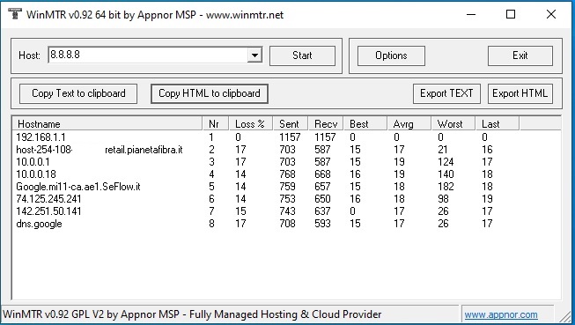Click the Hostname column header
The height and width of the screenshot is (325, 575).
tap(107, 124)
